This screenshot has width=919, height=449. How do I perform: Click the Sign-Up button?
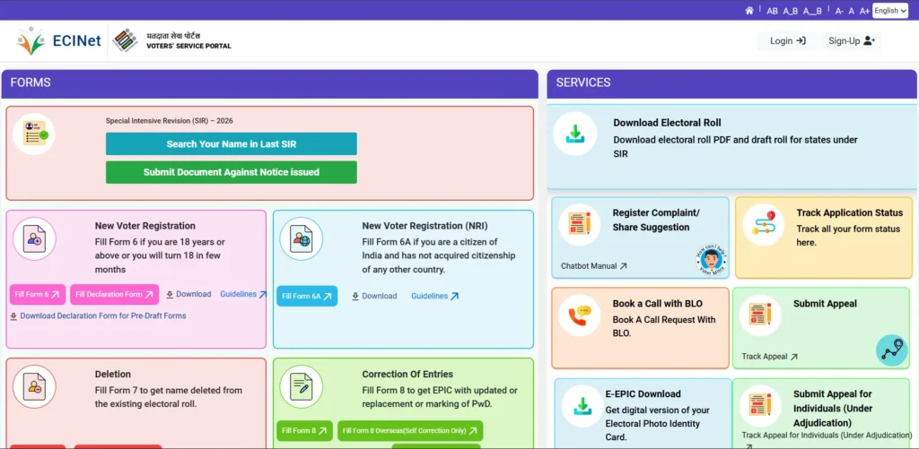click(851, 40)
